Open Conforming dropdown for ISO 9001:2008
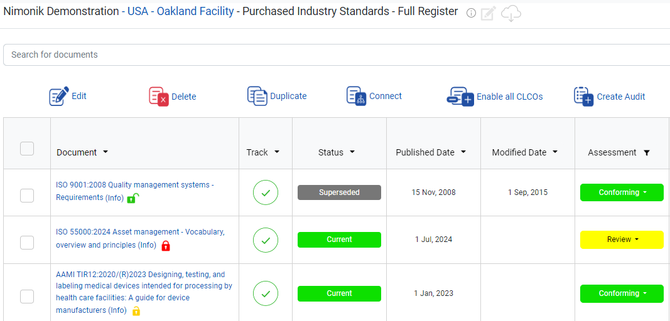Viewport: 670px width, 321px height. 622,192
